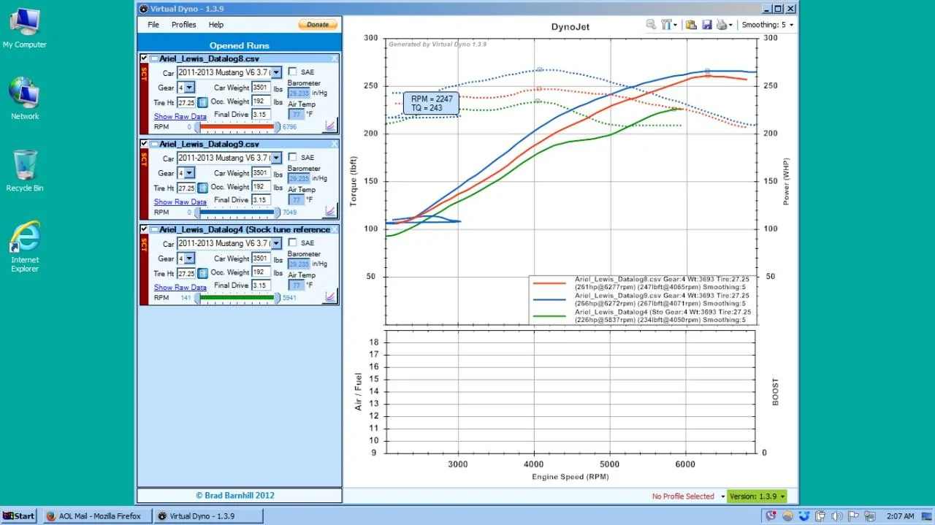Open Gear dropdown for Datalog4
The width and height of the screenshot is (935, 525).
tap(190, 258)
